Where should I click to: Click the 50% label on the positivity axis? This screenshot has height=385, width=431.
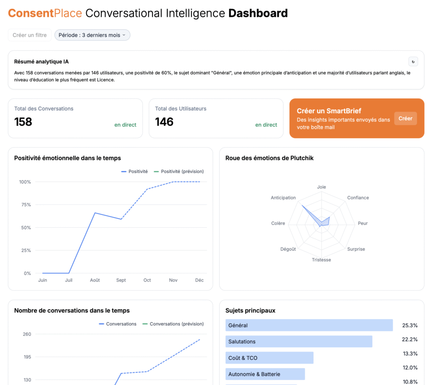[x=26, y=228]
